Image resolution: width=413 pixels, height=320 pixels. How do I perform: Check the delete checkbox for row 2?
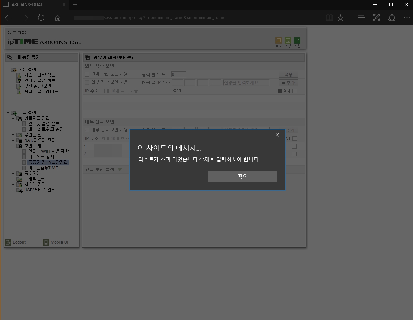tap(295, 154)
